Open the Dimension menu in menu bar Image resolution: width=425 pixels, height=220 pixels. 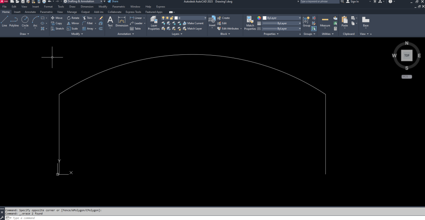point(87,7)
